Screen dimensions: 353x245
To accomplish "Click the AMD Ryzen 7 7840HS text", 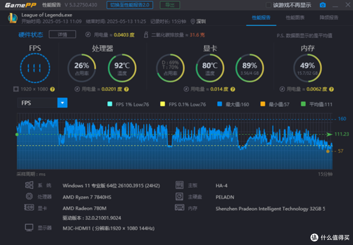I will pos(87,197).
